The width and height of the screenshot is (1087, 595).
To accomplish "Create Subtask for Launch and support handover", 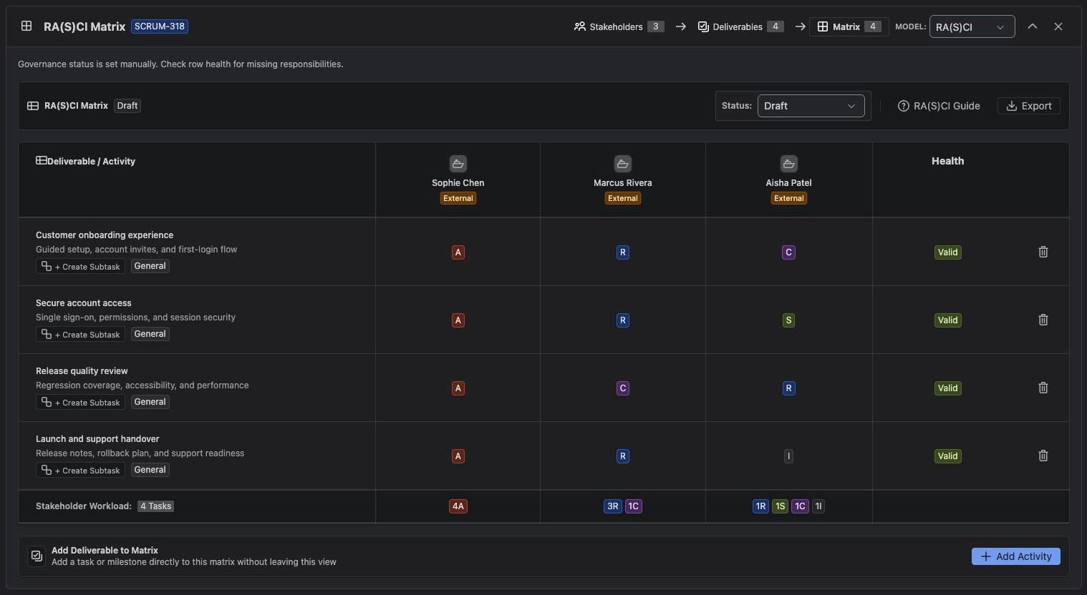I will tap(81, 470).
